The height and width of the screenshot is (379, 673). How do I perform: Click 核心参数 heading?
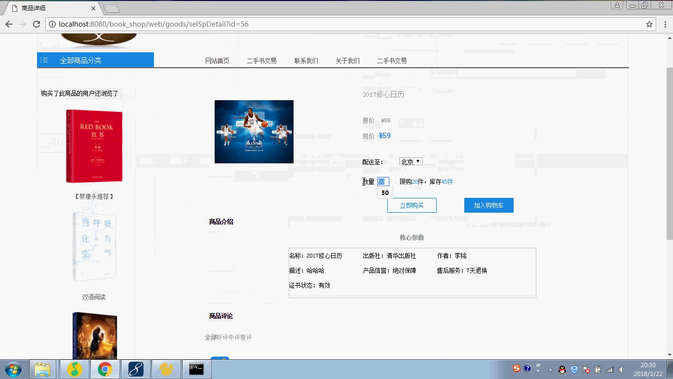(x=412, y=237)
